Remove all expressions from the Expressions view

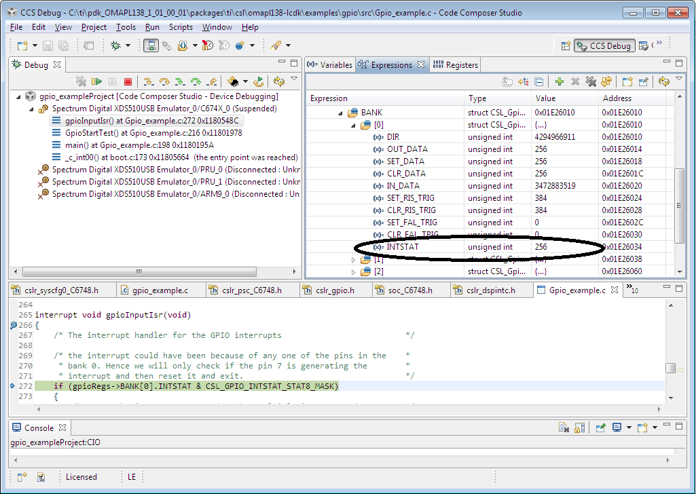point(590,81)
